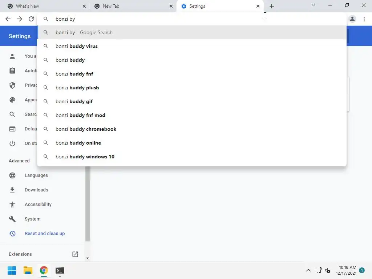Click the You and Google person icon
The image size is (372, 279).
tap(12, 56)
